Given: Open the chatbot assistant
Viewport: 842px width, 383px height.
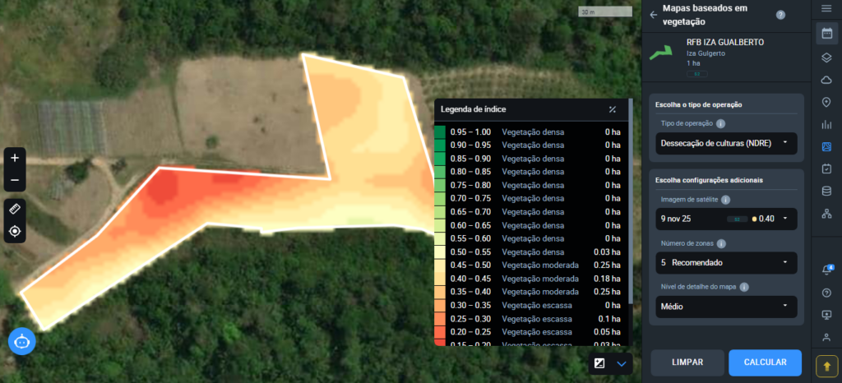Looking at the screenshot, I should pos(21,340).
